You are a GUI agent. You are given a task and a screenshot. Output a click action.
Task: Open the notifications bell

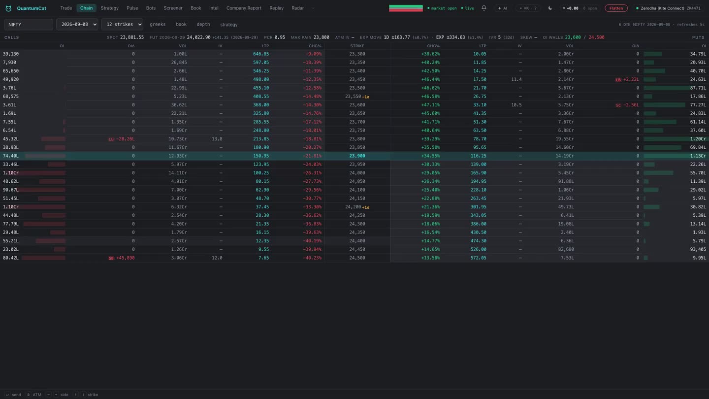[x=483, y=8]
